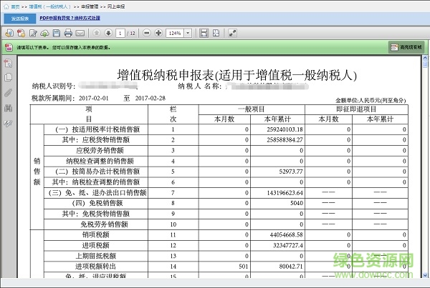Click the value 52973.77 in row 5

coord(291,172)
